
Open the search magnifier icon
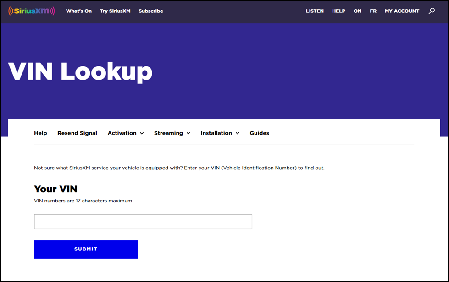click(432, 11)
